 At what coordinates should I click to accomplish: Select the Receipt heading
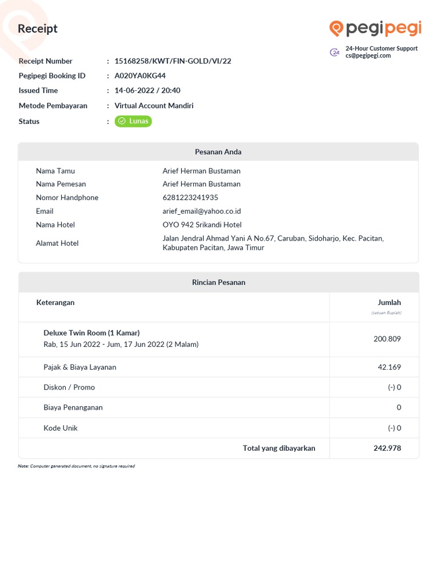click(x=38, y=29)
